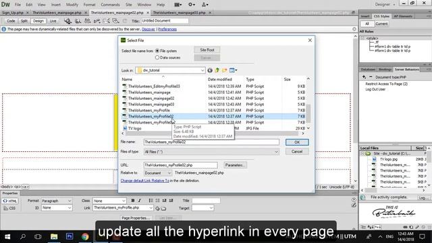Go up one folder level in dialog
432x243 pixels.
[x=217, y=70]
